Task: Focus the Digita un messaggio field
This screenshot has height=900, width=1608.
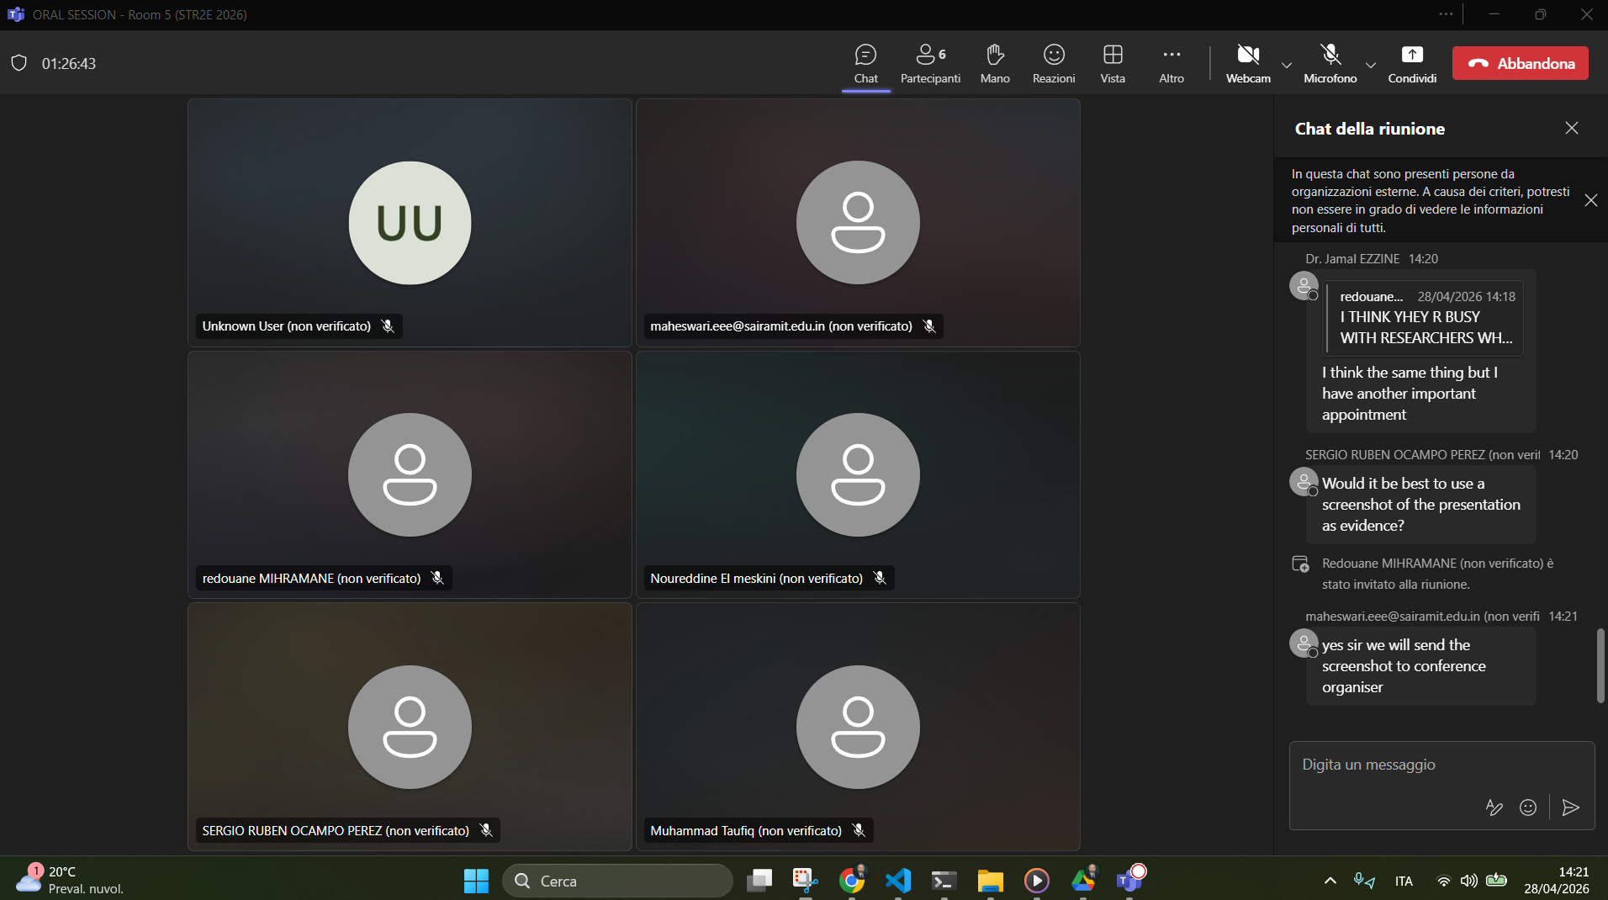Action: point(1441,765)
